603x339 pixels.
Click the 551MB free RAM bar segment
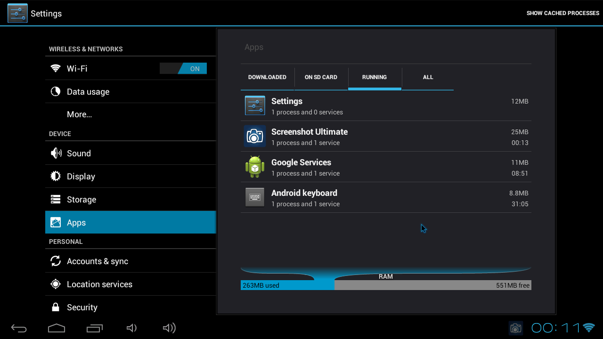click(433, 285)
